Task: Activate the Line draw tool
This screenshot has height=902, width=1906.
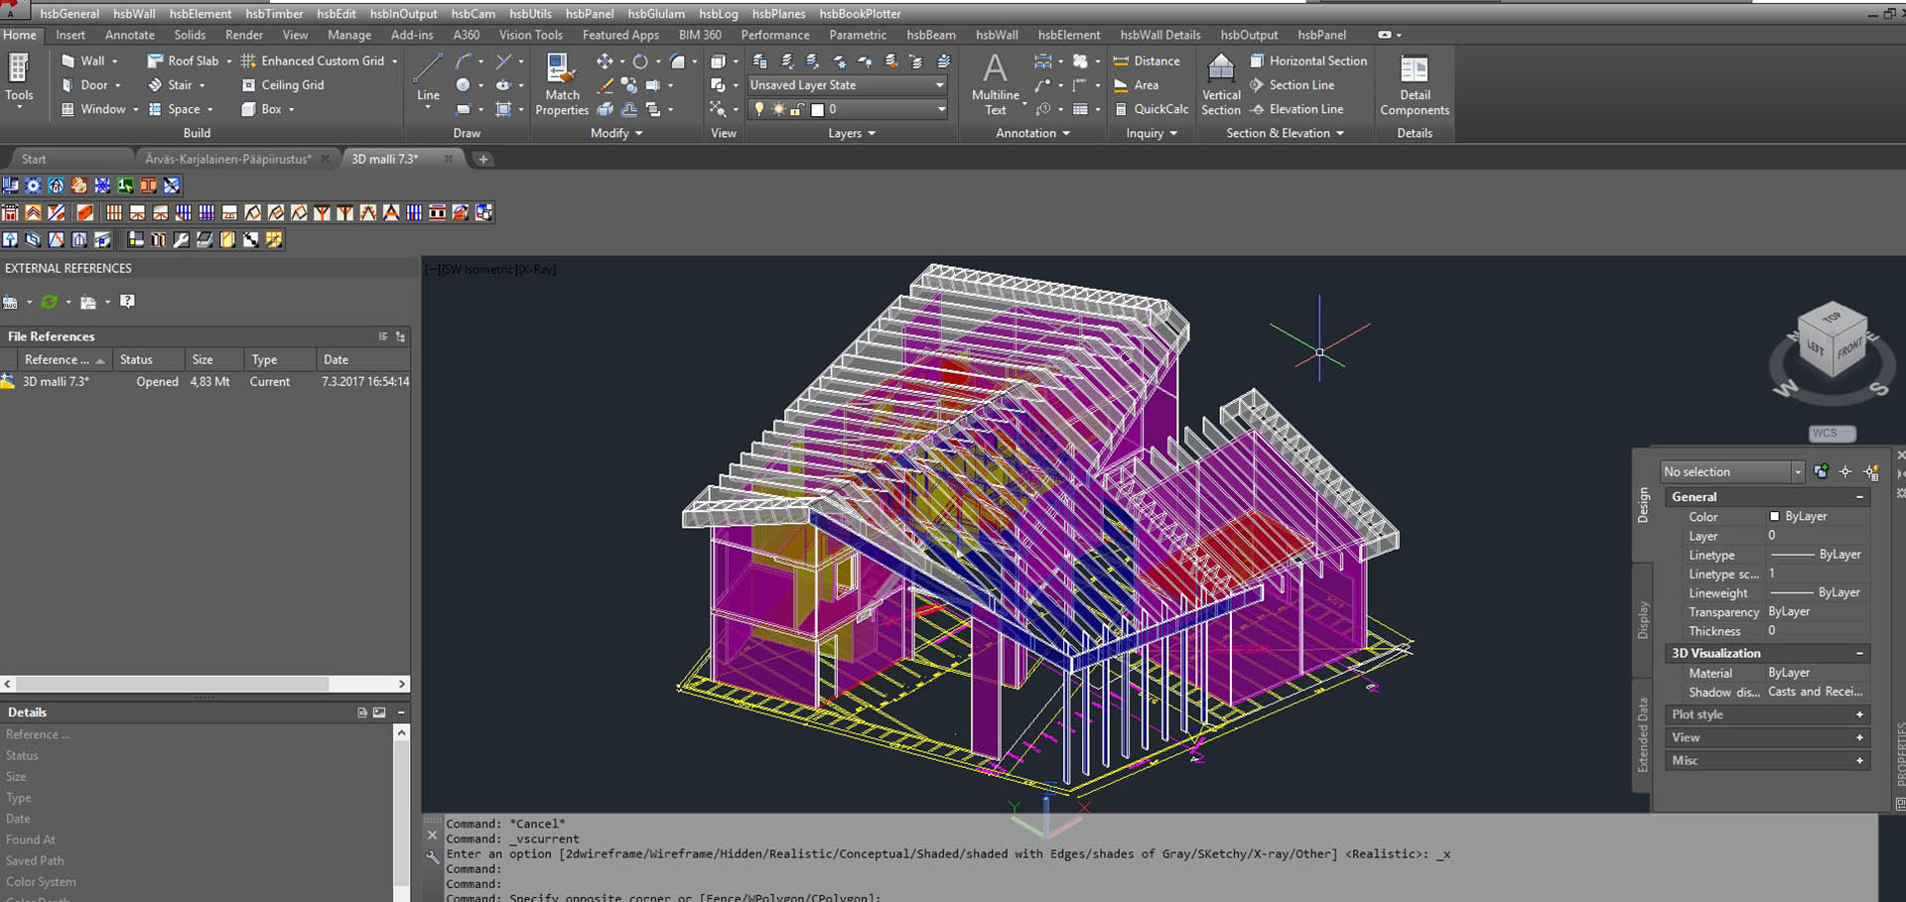Action: click(x=428, y=77)
